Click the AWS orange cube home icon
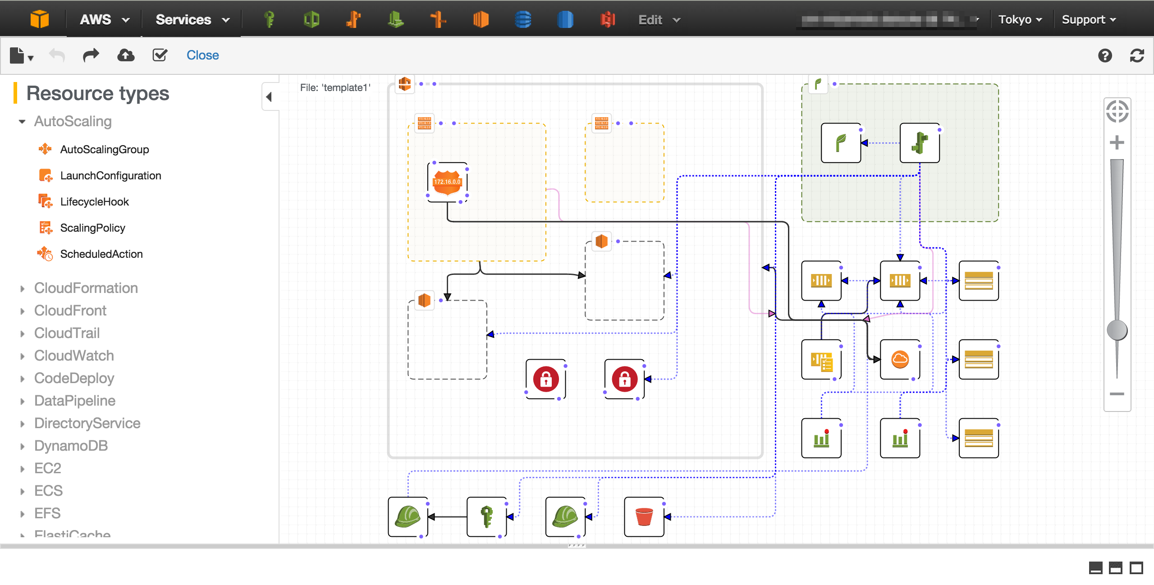Viewport: 1154px width, 585px height. coord(39,19)
